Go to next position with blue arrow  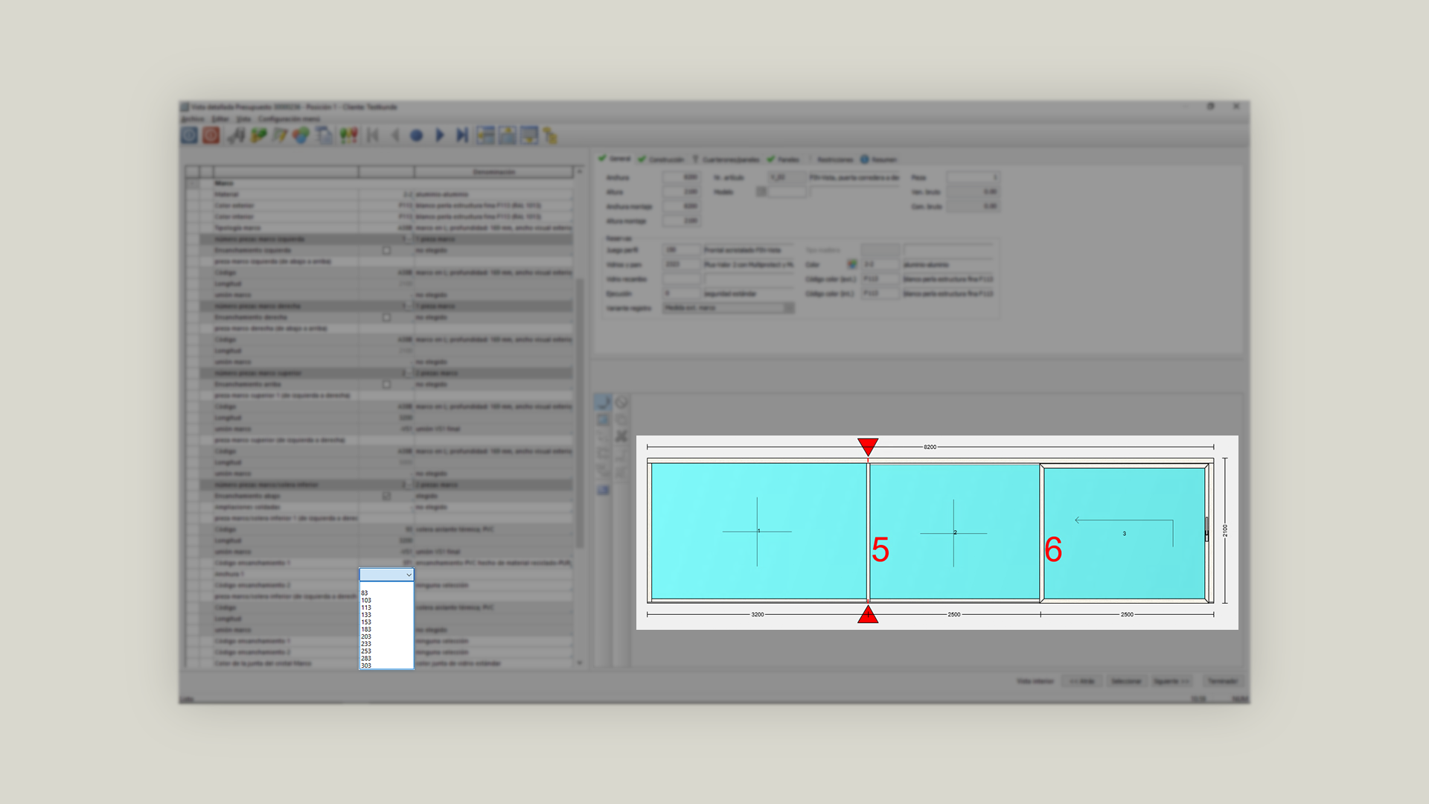coord(439,135)
